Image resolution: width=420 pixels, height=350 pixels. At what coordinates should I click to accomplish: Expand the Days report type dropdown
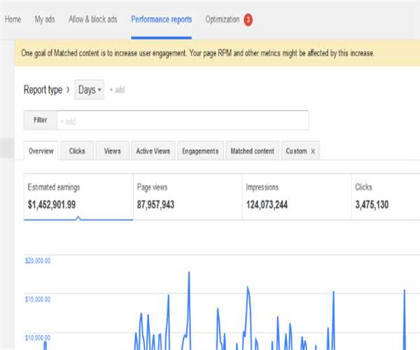(89, 90)
